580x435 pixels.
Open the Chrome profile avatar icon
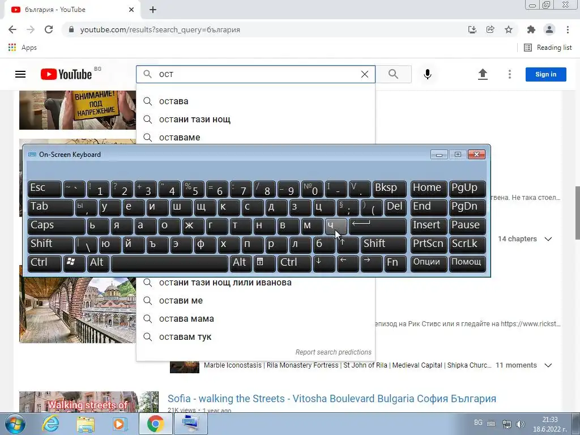tap(549, 29)
